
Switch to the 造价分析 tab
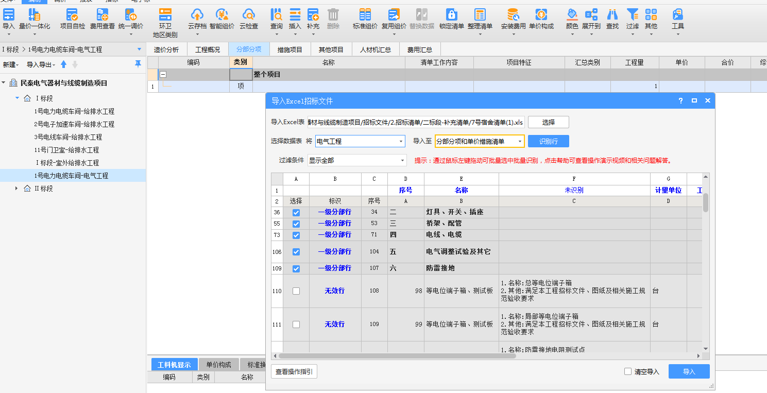tap(166, 49)
